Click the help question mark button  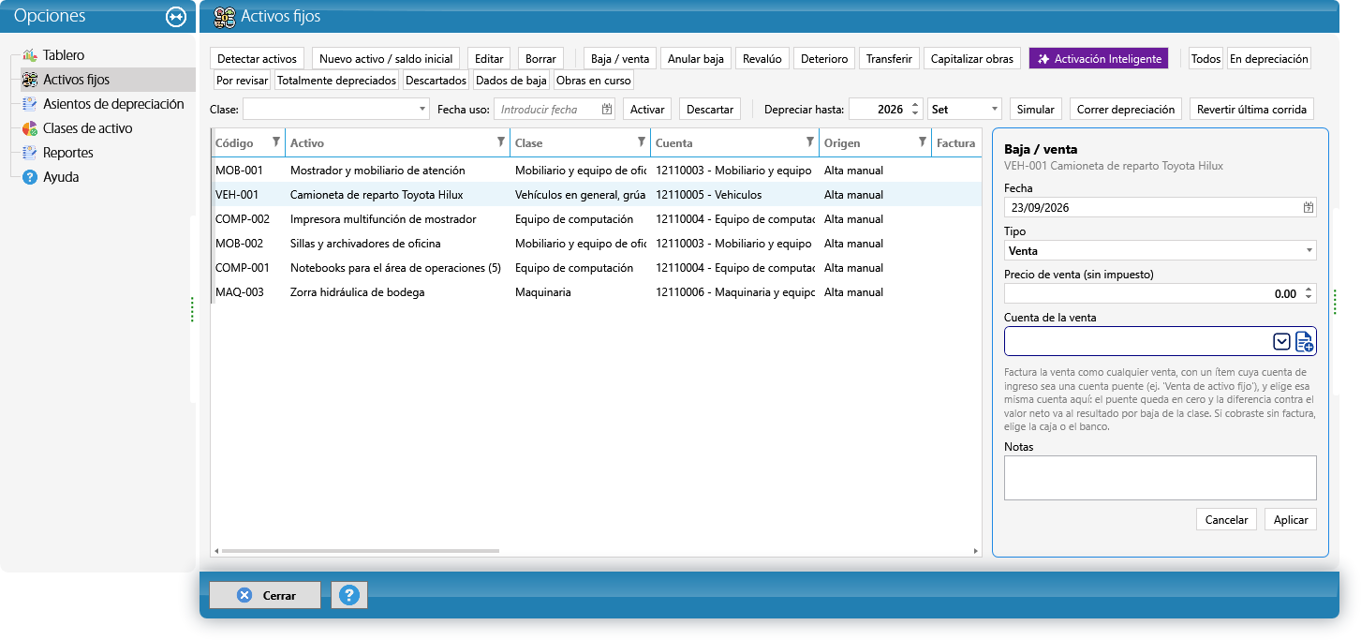coord(349,595)
